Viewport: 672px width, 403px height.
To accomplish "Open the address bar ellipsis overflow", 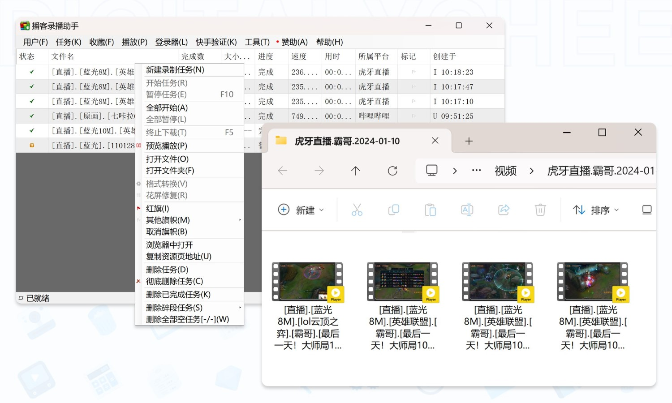I will tap(477, 171).
